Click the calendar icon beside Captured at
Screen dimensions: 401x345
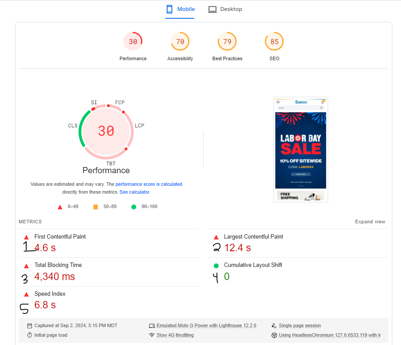[x=30, y=326]
